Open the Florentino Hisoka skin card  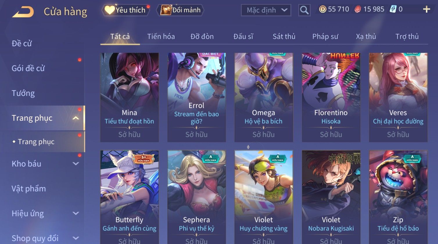(x=331, y=97)
